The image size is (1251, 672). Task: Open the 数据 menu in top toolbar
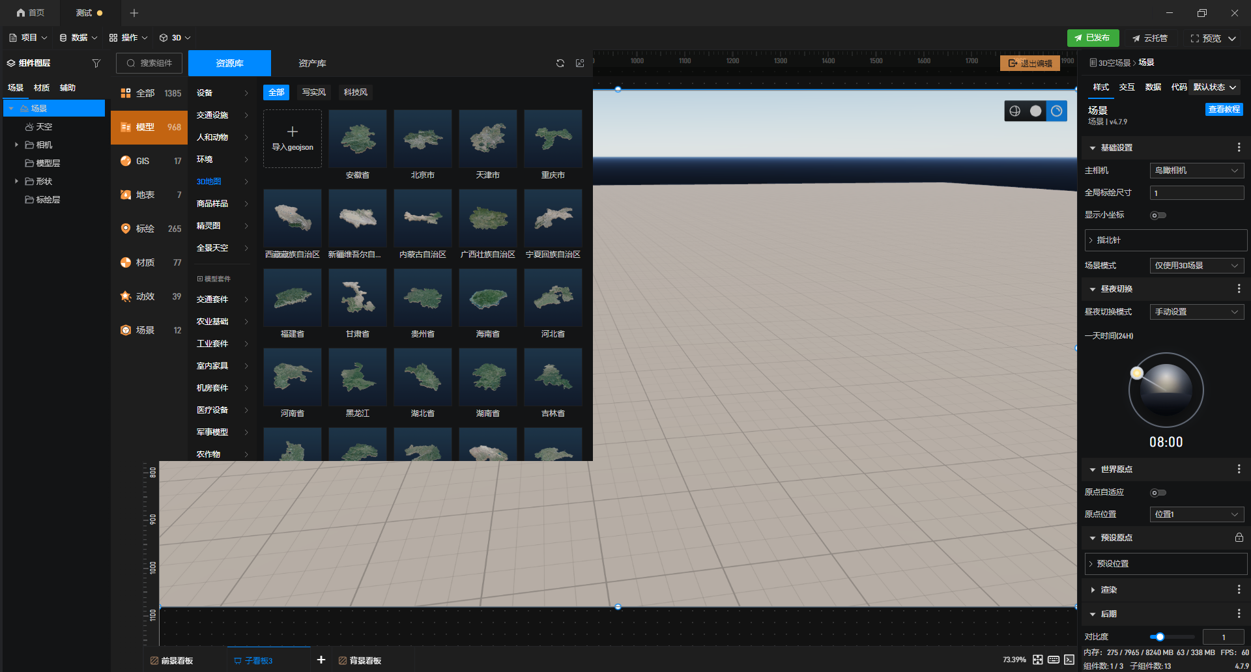(x=78, y=38)
